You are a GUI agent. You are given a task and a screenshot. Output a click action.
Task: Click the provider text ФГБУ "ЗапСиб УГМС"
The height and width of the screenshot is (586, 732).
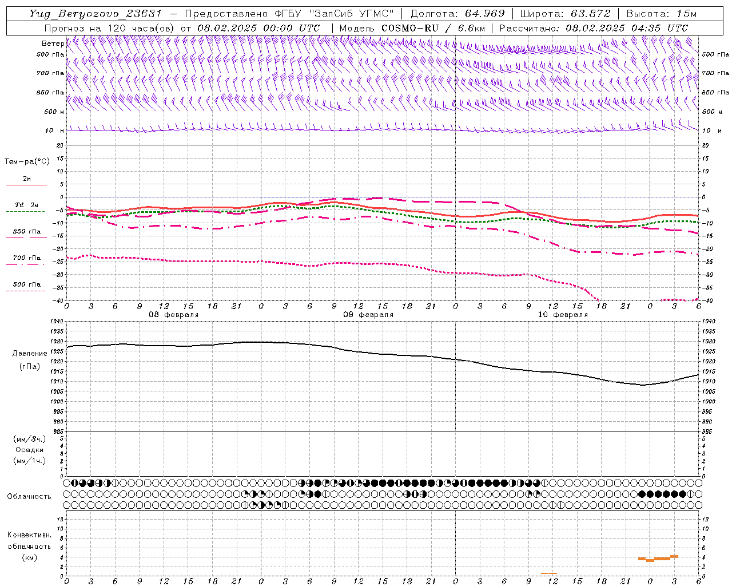[x=335, y=14]
